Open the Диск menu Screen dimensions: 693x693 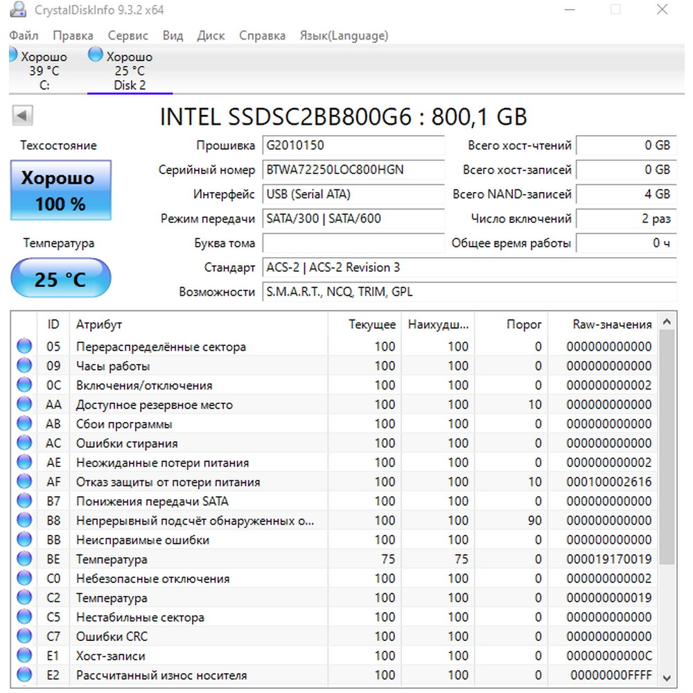tap(211, 35)
